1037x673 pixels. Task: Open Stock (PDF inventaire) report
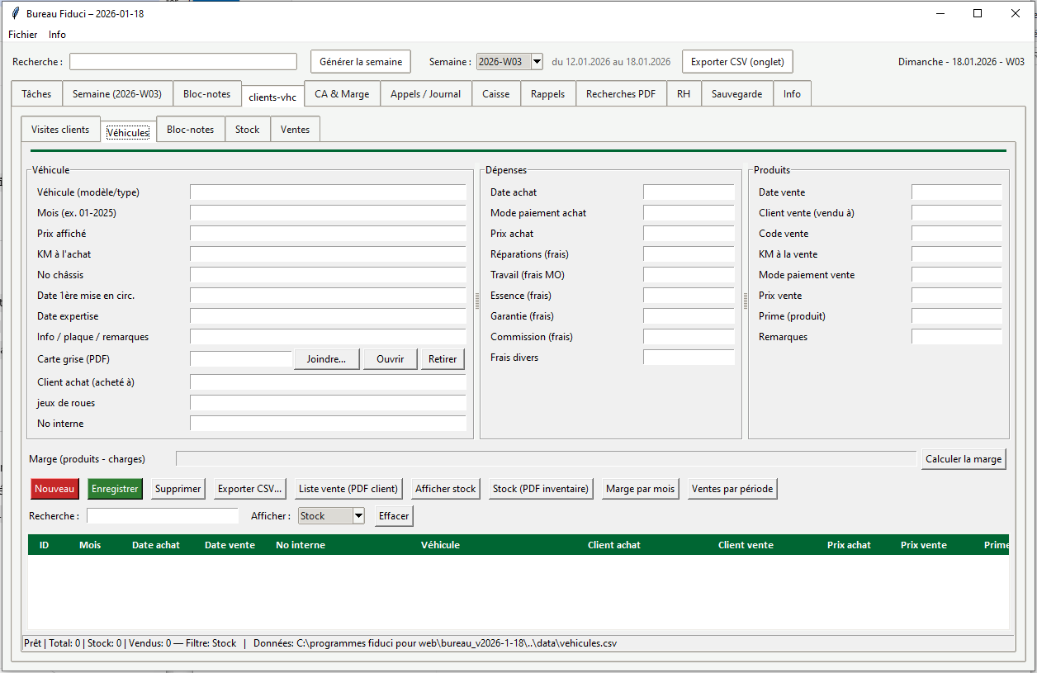click(x=541, y=489)
